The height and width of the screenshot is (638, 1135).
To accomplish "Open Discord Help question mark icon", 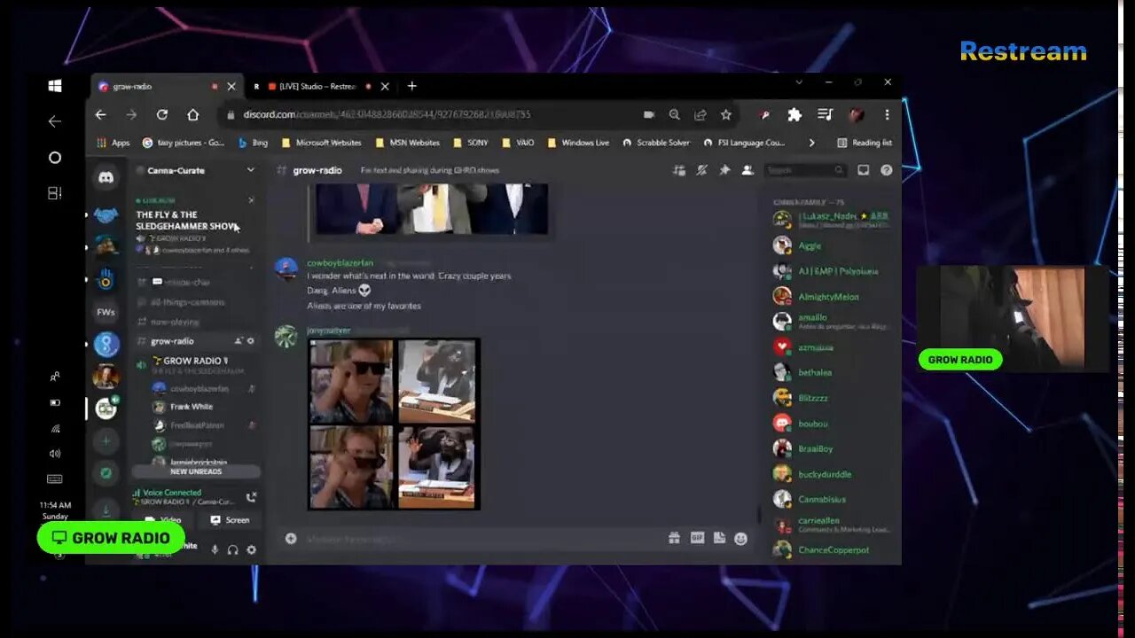I will tap(886, 170).
